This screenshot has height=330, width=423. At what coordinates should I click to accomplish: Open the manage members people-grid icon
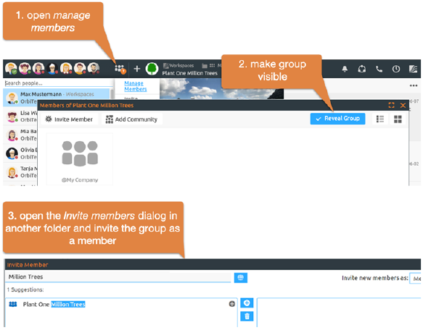pos(120,69)
